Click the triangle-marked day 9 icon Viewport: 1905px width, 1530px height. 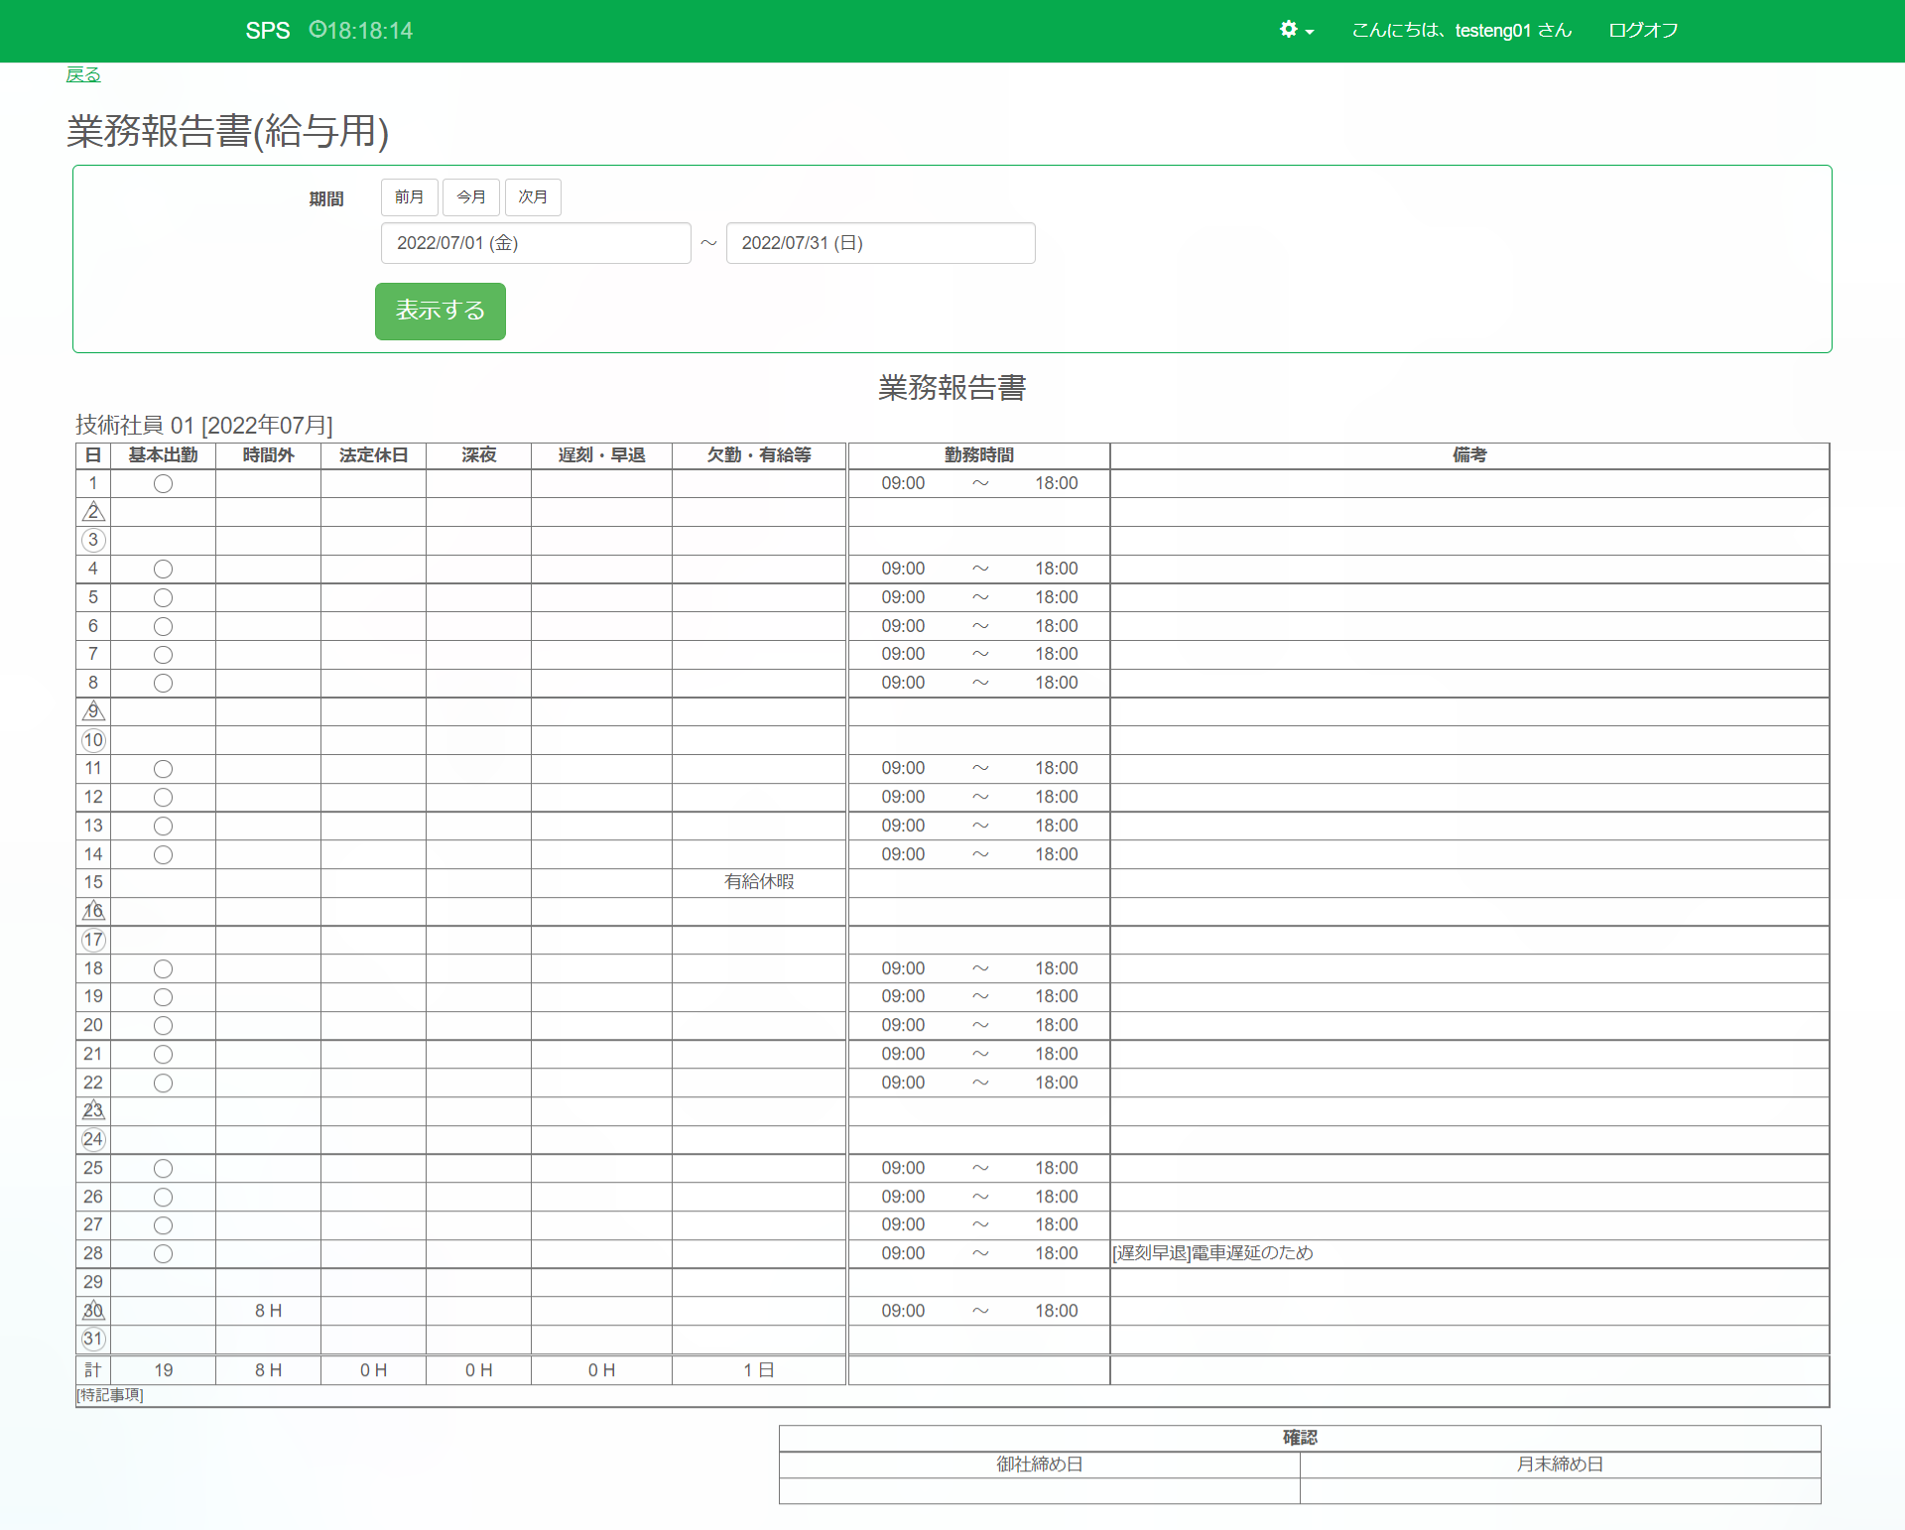pyautogui.click(x=93, y=711)
